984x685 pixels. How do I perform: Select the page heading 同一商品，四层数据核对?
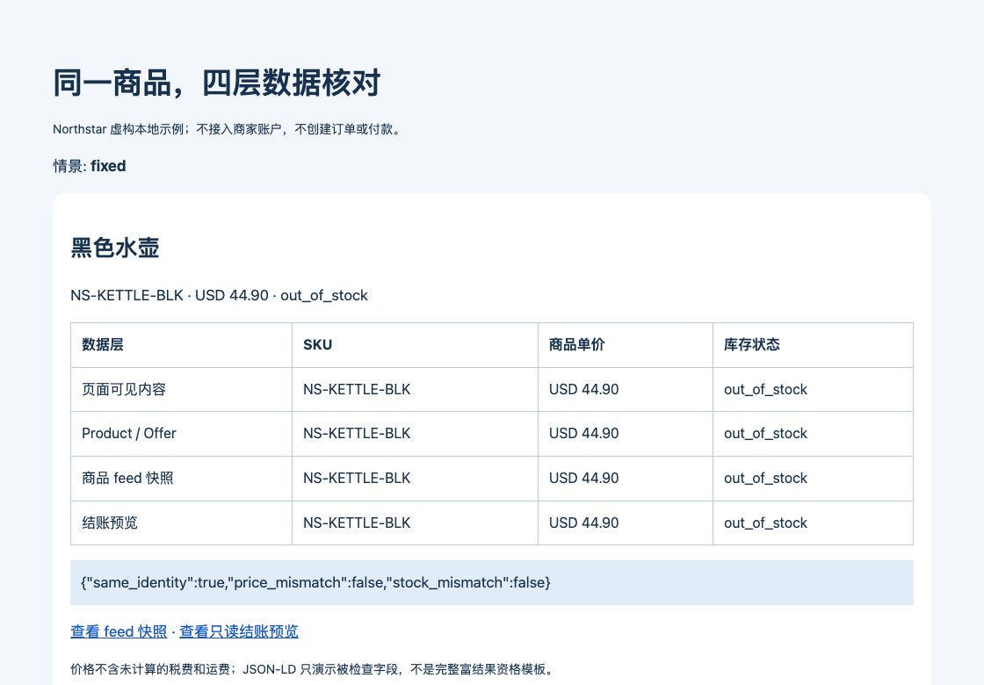[x=216, y=83]
